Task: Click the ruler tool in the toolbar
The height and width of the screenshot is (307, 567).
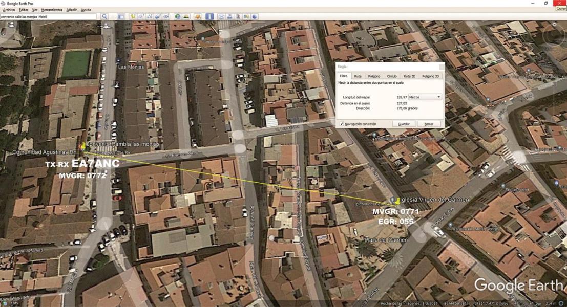Action: pos(209,16)
